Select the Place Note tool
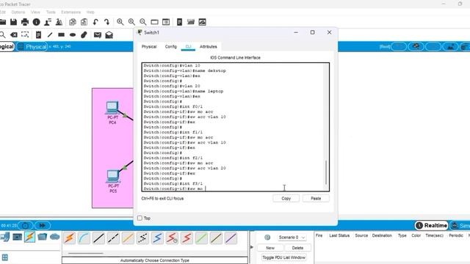Image resolution: width=470 pixels, height=264 pixels. click(x=38, y=35)
